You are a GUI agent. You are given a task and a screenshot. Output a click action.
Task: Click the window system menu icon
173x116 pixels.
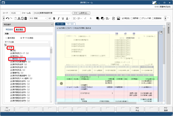point(3,3)
